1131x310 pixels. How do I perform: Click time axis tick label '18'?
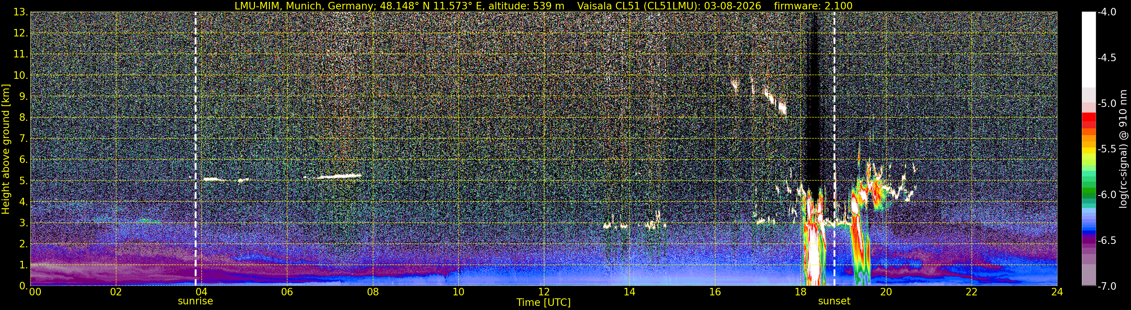coord(801,292)
